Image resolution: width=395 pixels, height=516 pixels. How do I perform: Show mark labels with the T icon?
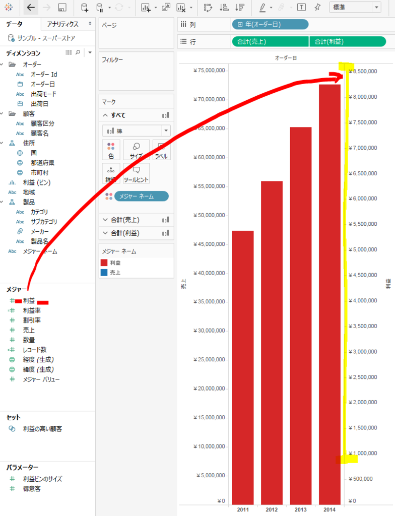pyautogui.click(x=301, y=7)
